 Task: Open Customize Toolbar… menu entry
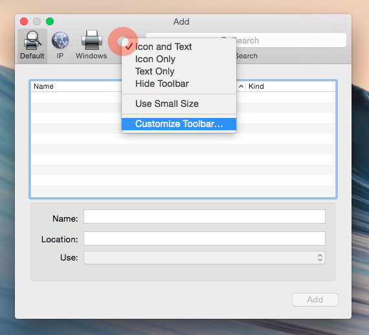coord(179,124)
